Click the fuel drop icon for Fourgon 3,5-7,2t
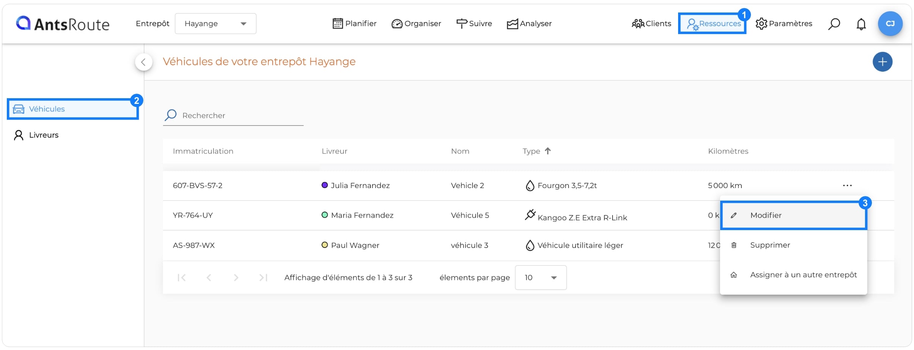Viewport: 914px width, 350px height. [x=530, y=185]
